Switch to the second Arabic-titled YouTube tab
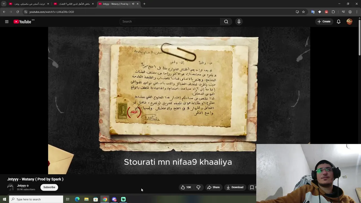Screen dimensions: 361x203 [x=74, y=4]
